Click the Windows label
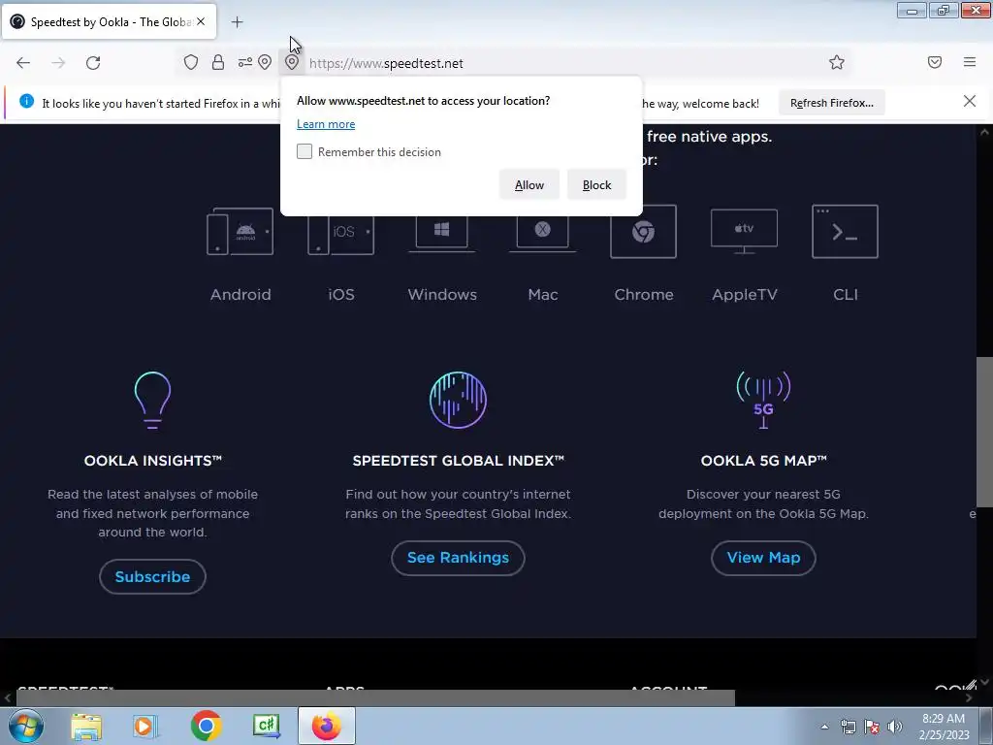Viewport: 993px width, 745px height. [442, 295]
